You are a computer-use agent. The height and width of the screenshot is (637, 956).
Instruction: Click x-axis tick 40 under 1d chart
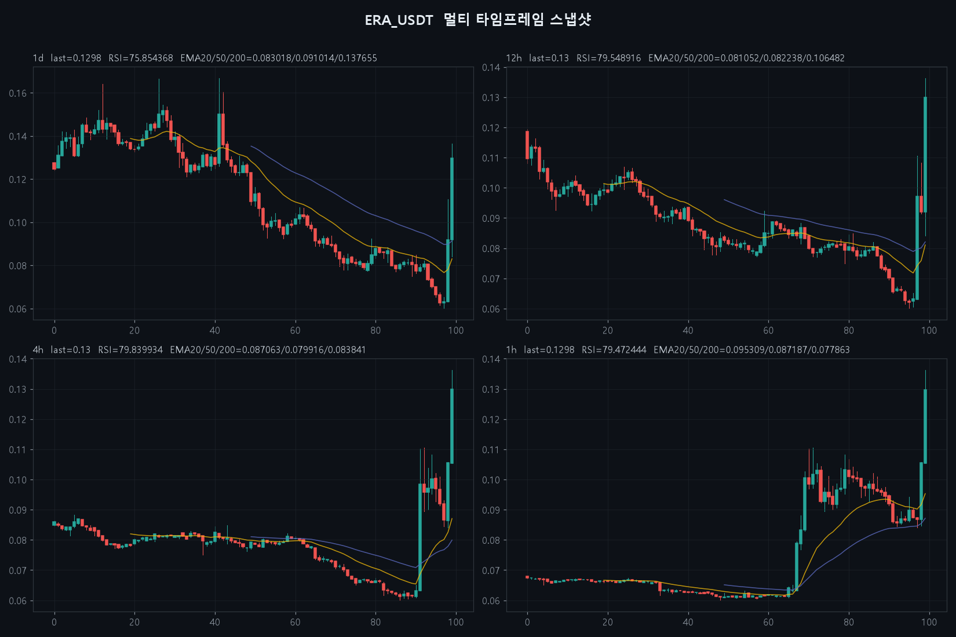[215, 331]
